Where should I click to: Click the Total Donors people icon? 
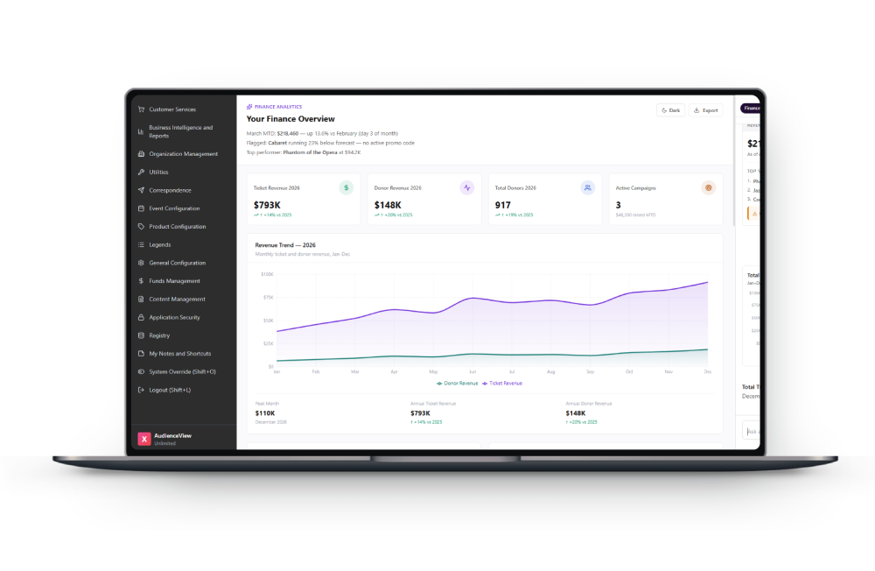pyautogui.click(x=588, y=187)
